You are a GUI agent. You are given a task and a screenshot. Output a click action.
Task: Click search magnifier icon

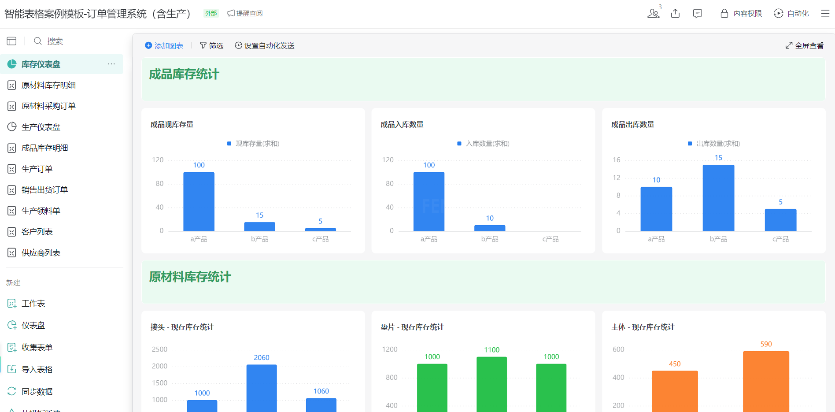[x=38, y=41]
